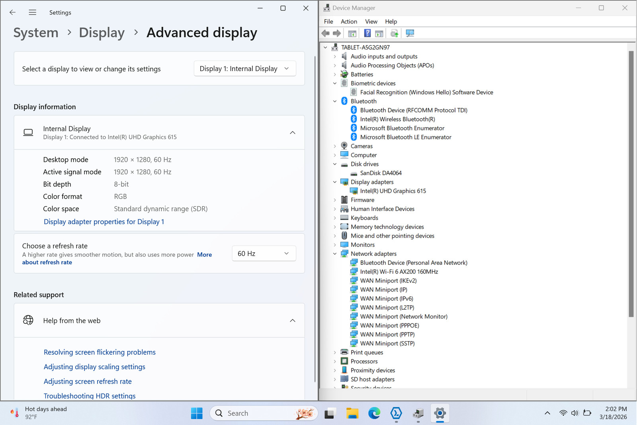Open the weather widget showing 92°F
This screenshot has width=637, height=425.
[x=39, y=413]
